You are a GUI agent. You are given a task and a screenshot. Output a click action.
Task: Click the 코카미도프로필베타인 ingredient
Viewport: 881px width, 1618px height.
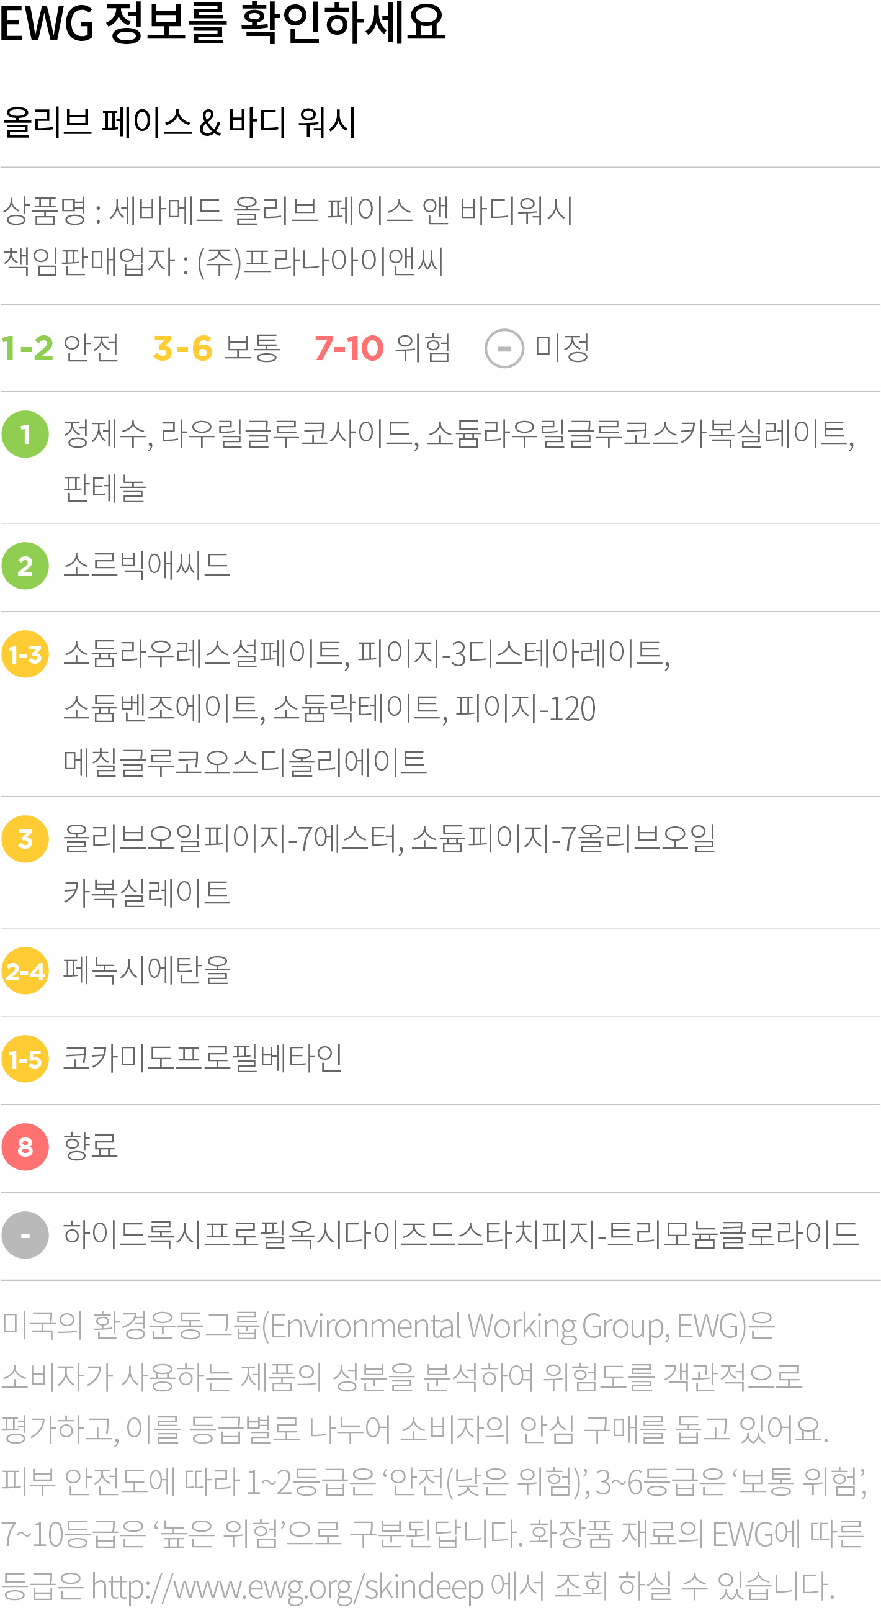pyautogui.click(x=203, y=1059)
